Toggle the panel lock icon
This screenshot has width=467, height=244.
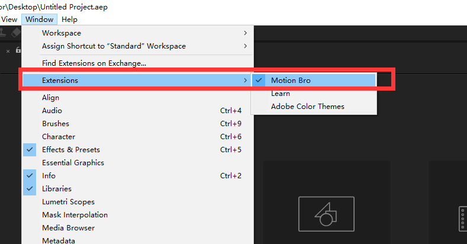coord(18,51)
